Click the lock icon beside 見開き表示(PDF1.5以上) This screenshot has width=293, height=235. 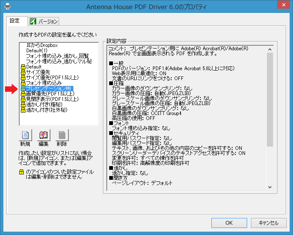tap(23, 99)
